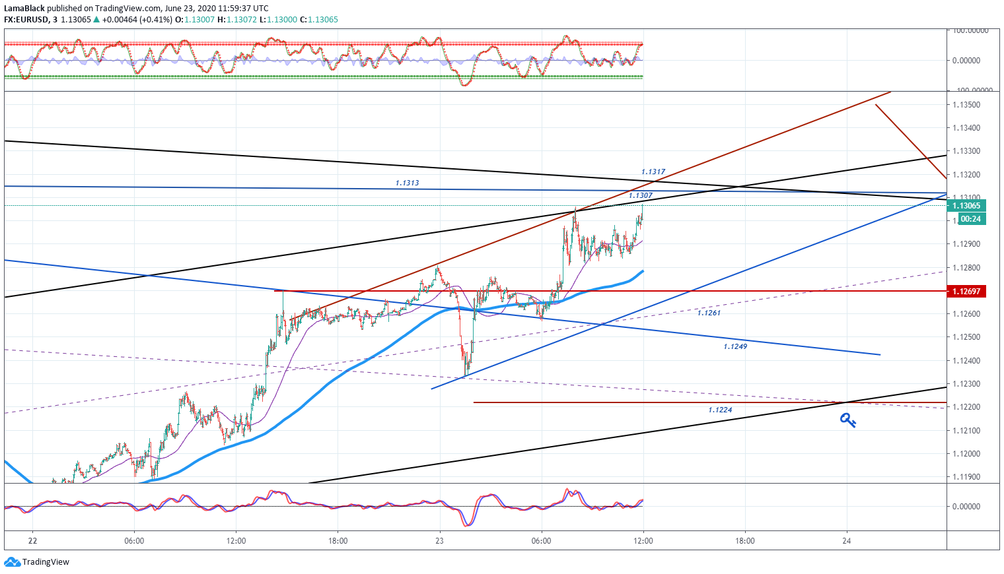Click the high price H:1.13072 value

(x=237, y=20)
